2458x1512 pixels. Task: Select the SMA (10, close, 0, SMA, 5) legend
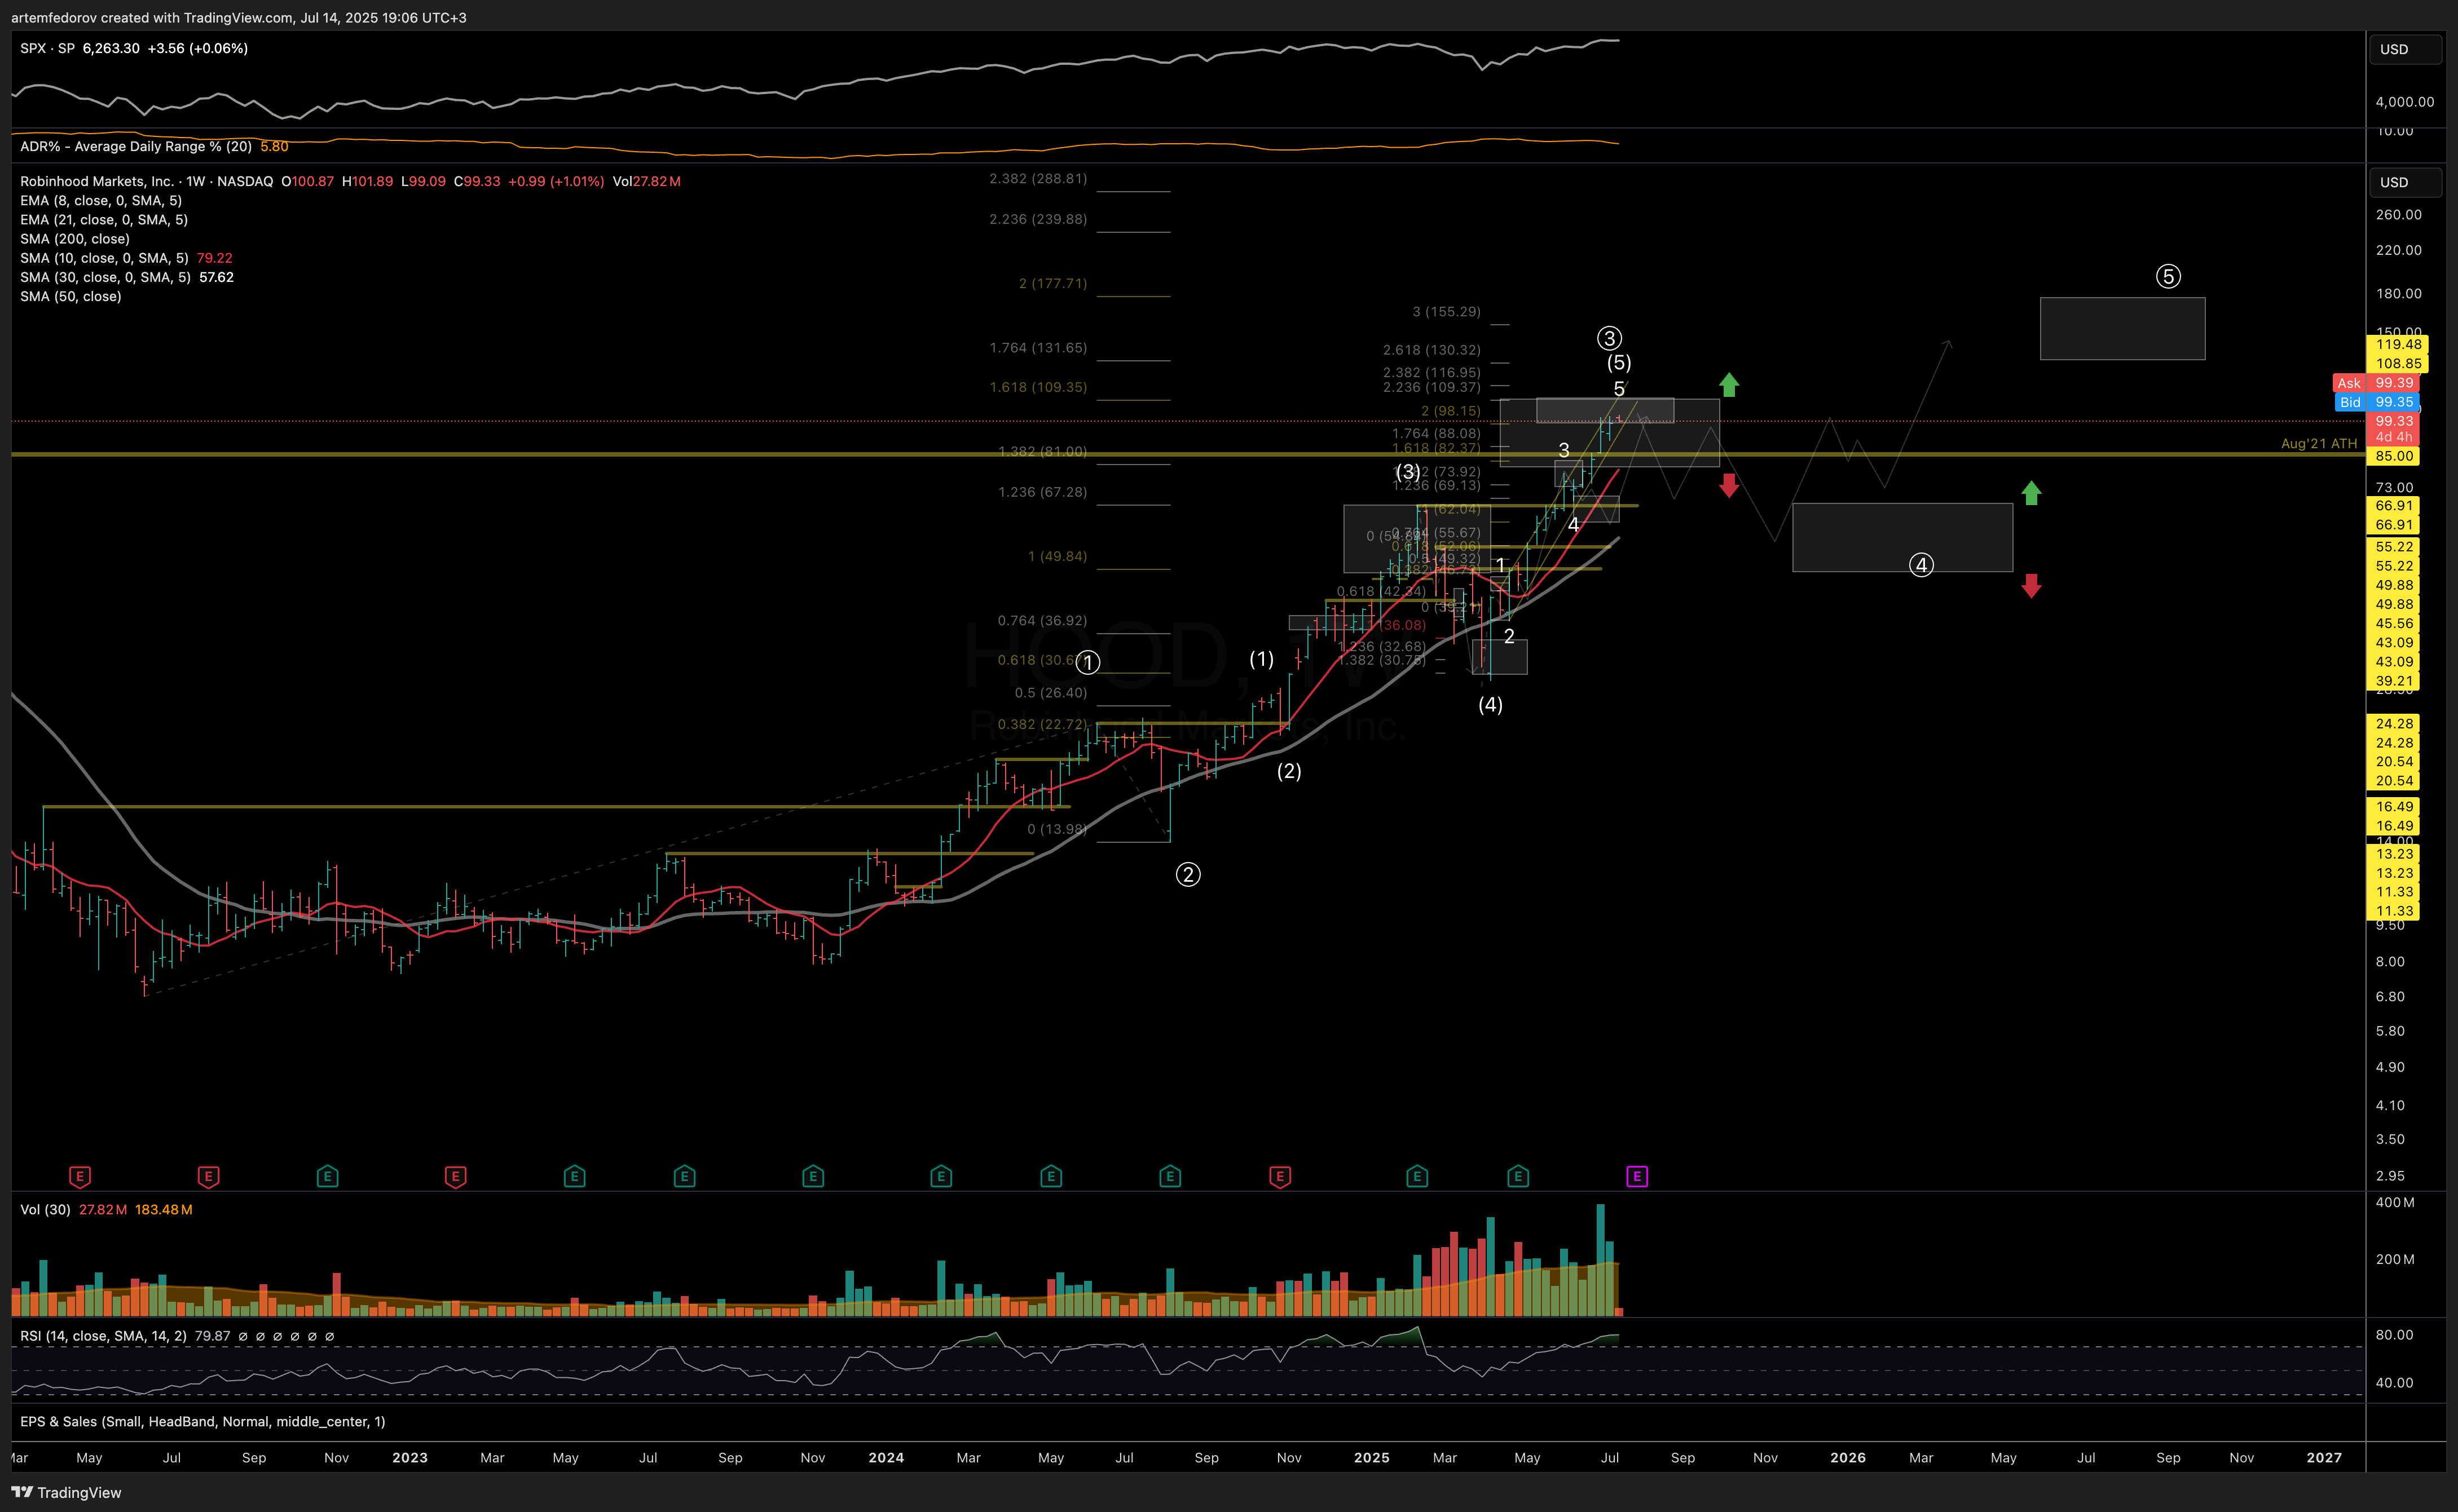point(104,258)
